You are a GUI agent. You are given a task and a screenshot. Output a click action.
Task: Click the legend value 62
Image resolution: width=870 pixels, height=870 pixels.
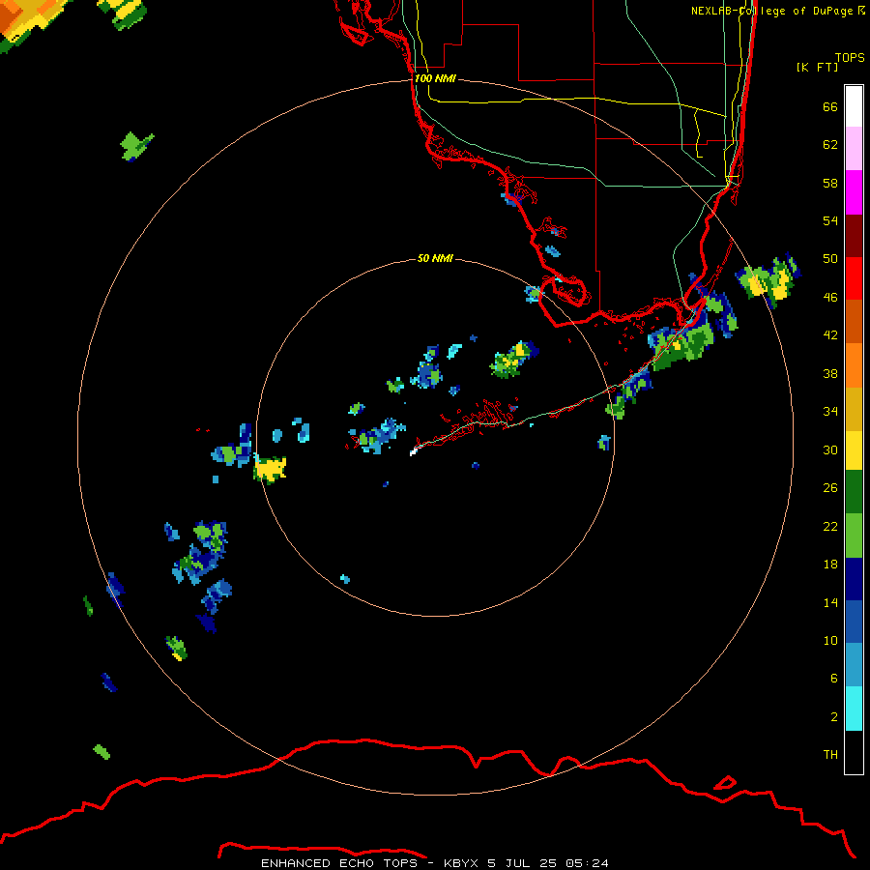[x=830, y=145]
